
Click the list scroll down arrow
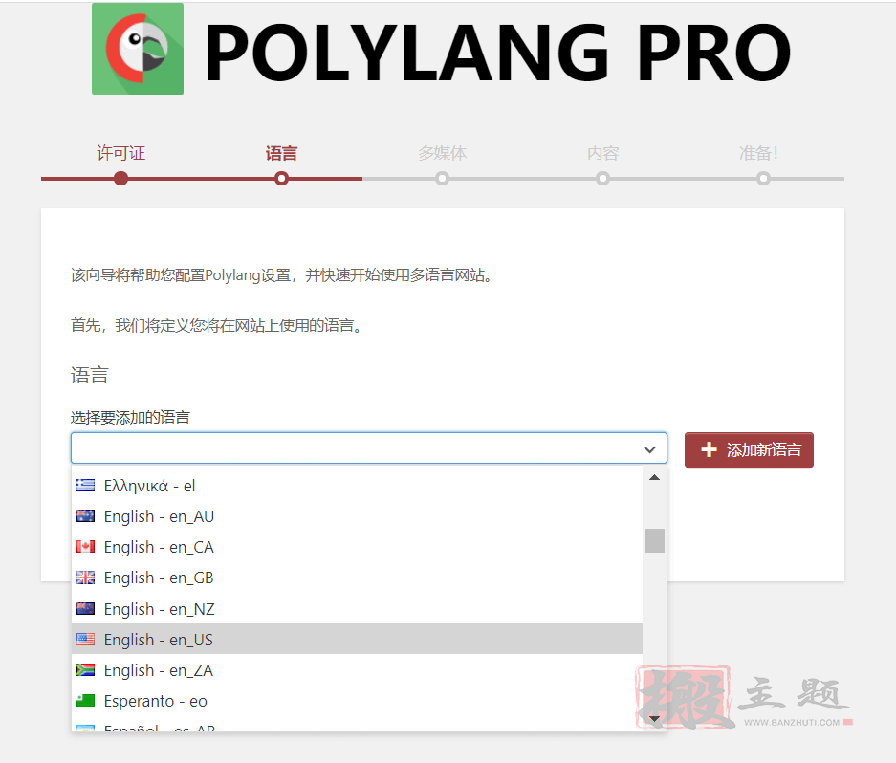coord(655,719)
